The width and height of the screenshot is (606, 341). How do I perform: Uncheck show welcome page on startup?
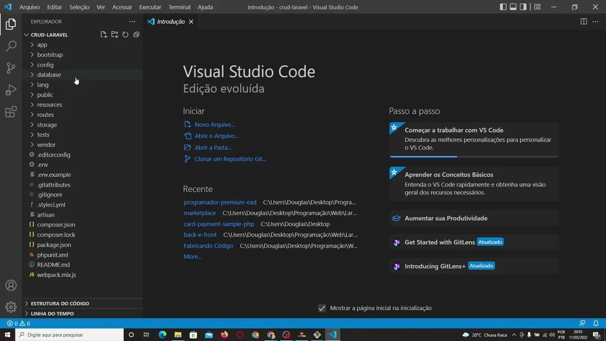click(x=322, y=308)
